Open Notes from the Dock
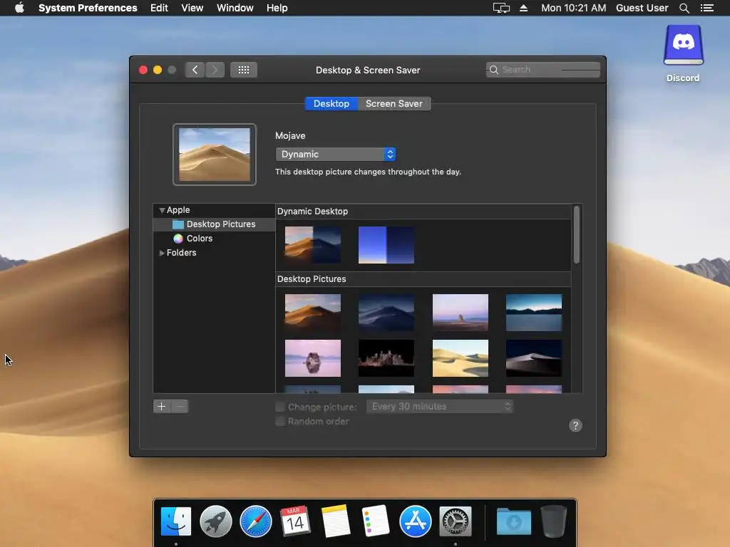Screen dimensions: 730x547 click(335, 521)
